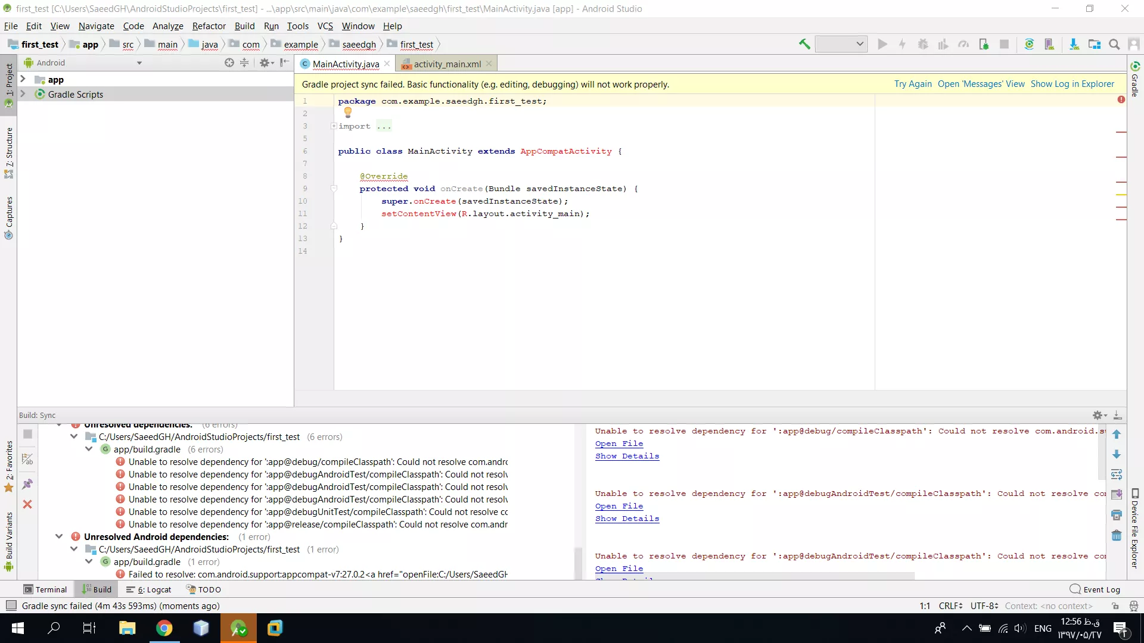
Task: Expand the Gradle Scripts node
Action: [x=23, y=94]
